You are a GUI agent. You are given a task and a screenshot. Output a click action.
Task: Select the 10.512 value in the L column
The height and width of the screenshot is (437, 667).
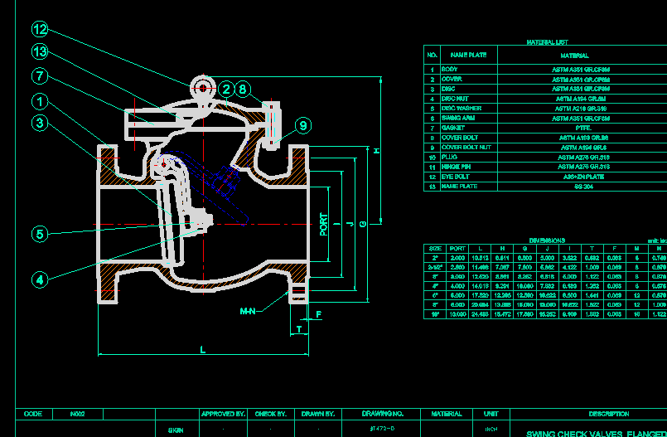coord(480,258)
